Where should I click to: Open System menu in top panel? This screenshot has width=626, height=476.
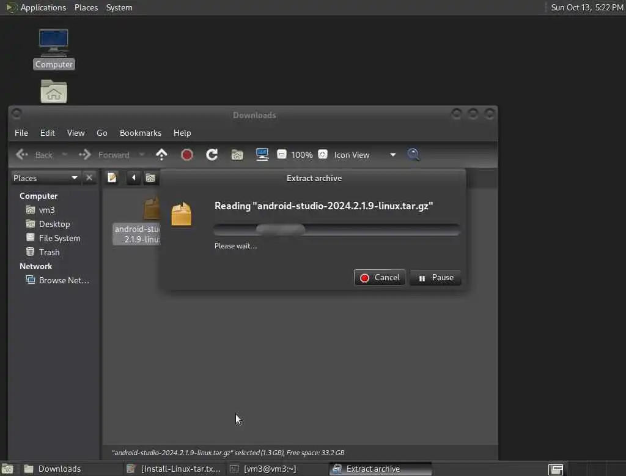coord(119,7)
